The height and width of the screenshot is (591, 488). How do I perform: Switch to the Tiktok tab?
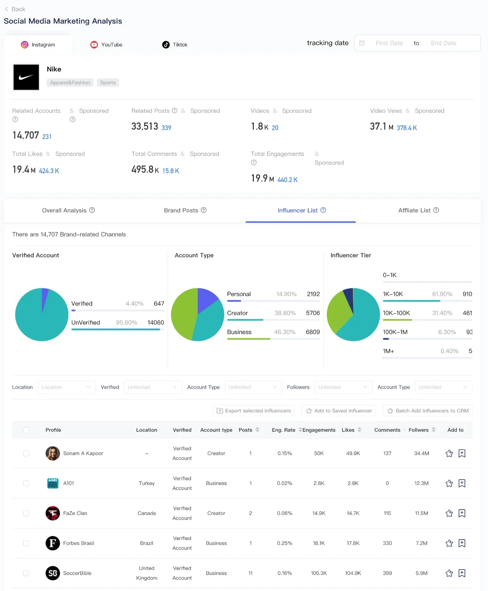(175, 45)
